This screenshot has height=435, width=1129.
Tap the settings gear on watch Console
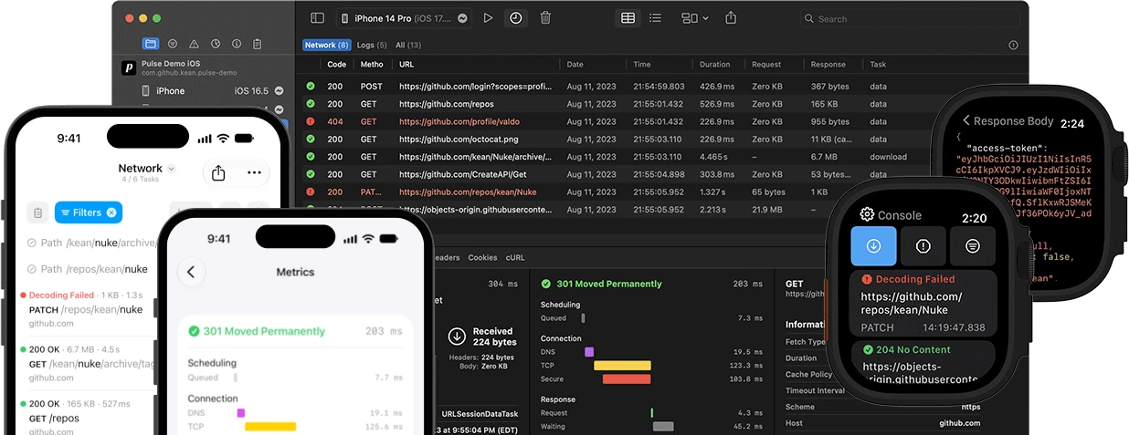point(867,215)
